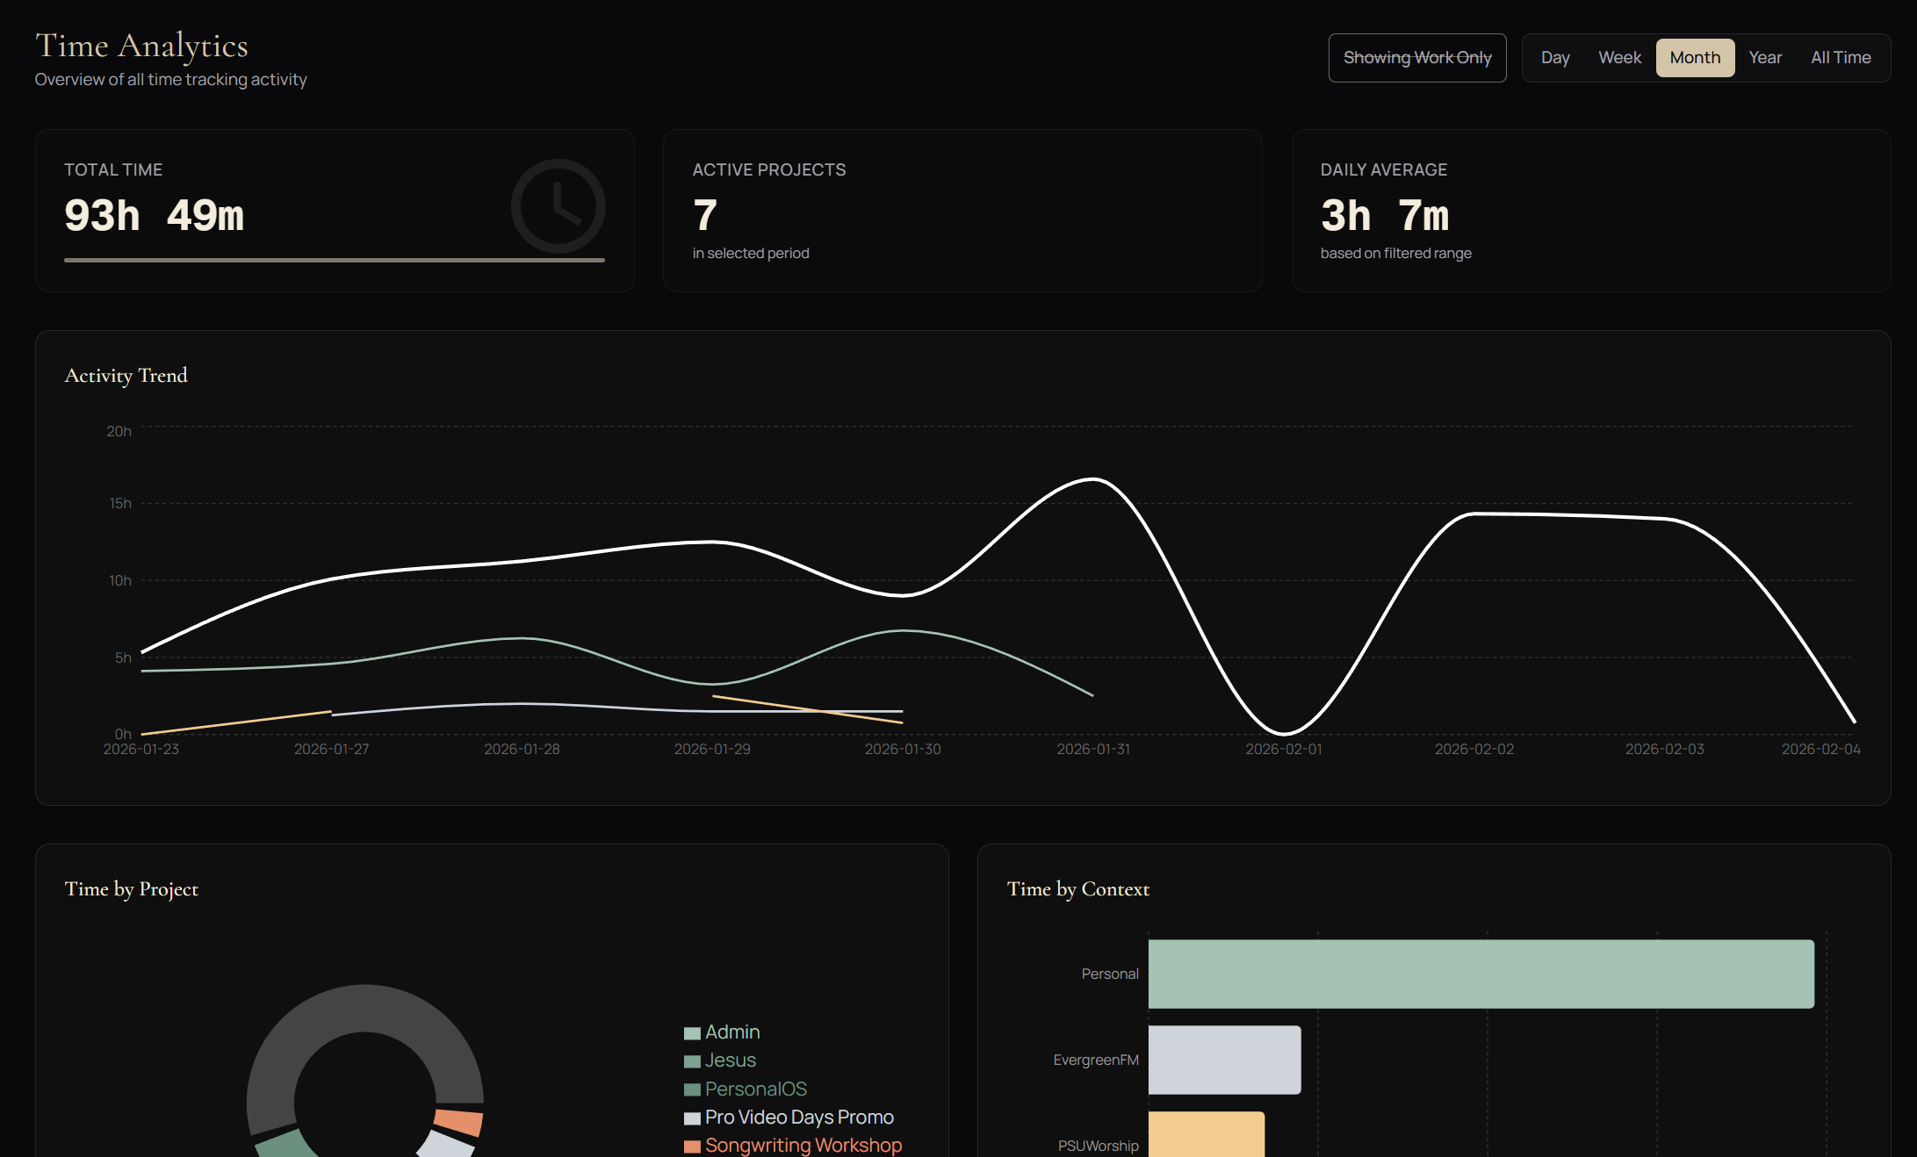The width and height of the screenshot is (1917, 1157).
Task: Click the Time Analytics page title
Action: click(x=141, y=47)
